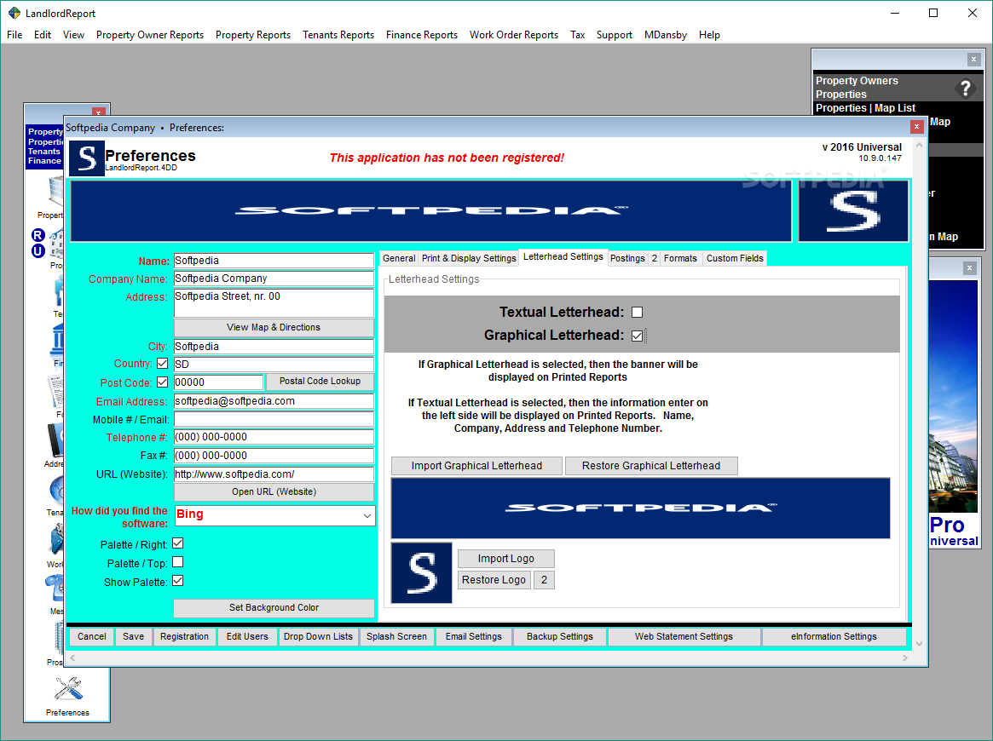Click the Restore Logo button

494,580
